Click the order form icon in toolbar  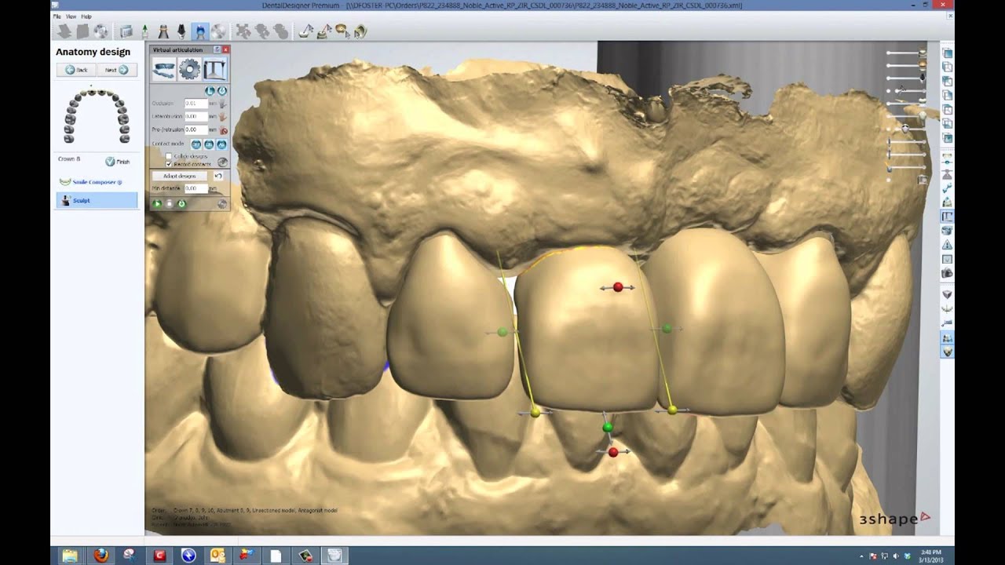126,31
